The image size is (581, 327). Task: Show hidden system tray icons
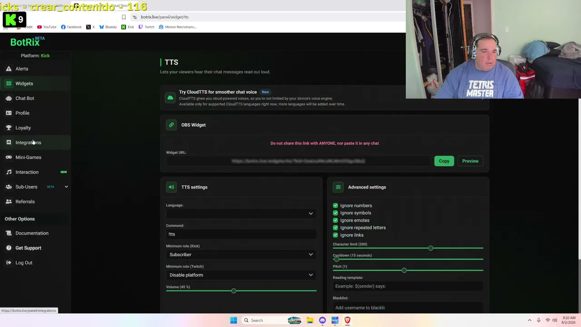click(529, 320)
